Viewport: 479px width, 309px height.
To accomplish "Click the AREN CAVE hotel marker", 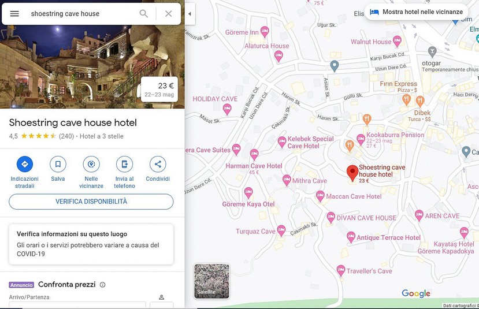I will click(419, 215).
